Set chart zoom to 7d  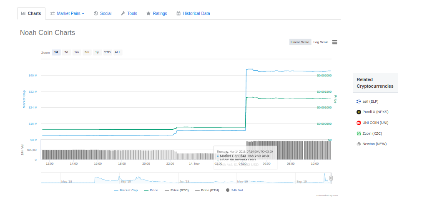click(x=66, y=52)
